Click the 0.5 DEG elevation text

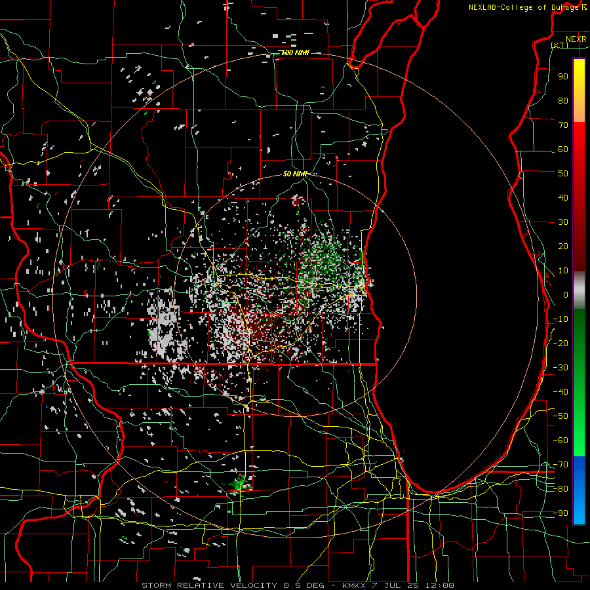[x=304, y=585]
